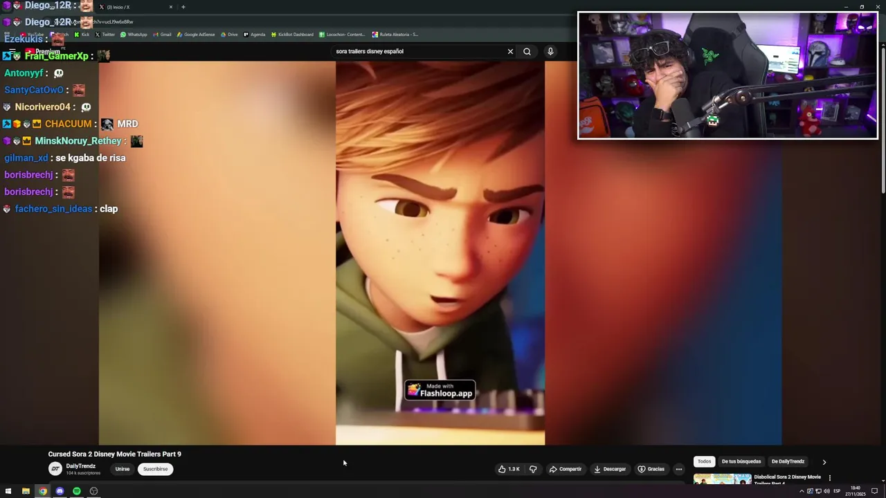This screenshot has width=886, height=498.
Task: Open the Twitter bookmark
Action: pos(105,35)
